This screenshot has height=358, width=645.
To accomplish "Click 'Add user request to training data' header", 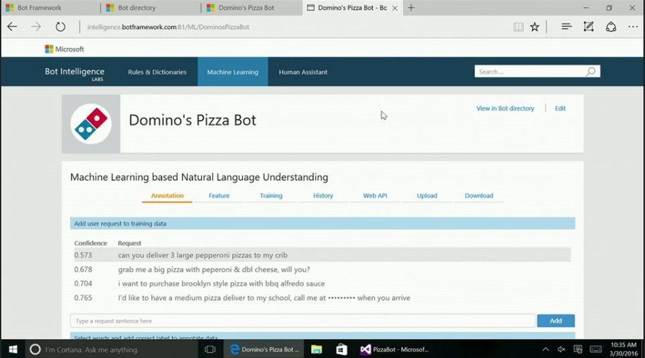I will tap(322, 224).
